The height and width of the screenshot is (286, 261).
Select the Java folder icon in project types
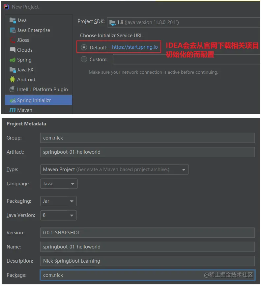coord(13,20)
